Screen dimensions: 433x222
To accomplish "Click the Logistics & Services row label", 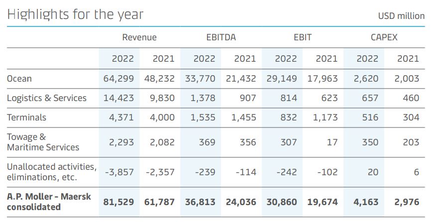I will pyautogui.click(x=47, y=98).
